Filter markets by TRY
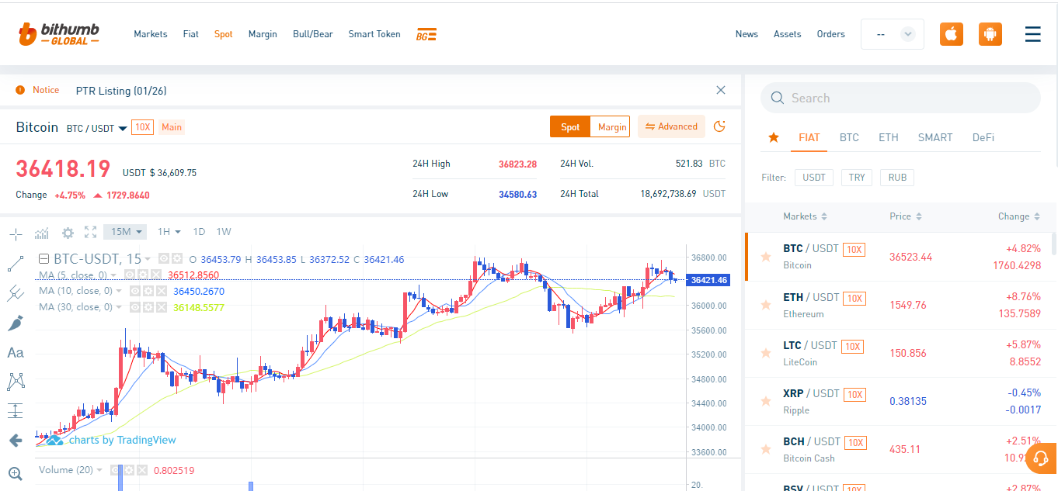 pyautogui.click(x=856, y=178)
